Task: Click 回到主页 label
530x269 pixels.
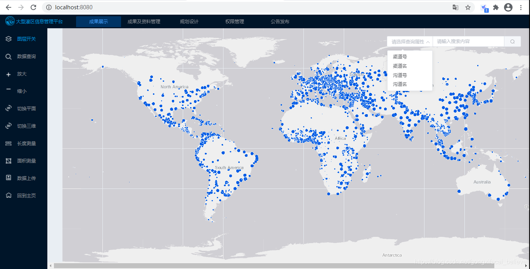Action: [26, 196]
